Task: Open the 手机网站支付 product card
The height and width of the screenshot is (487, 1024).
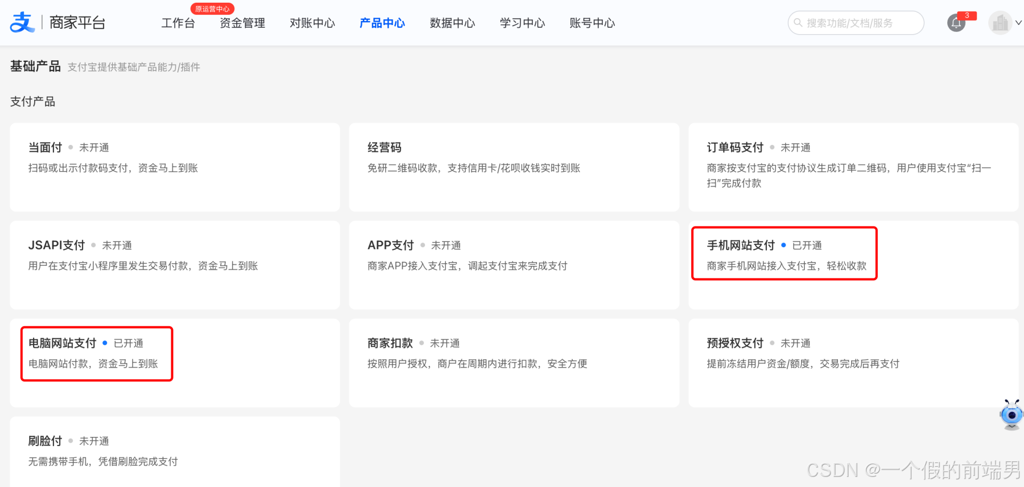Action: 853,265
